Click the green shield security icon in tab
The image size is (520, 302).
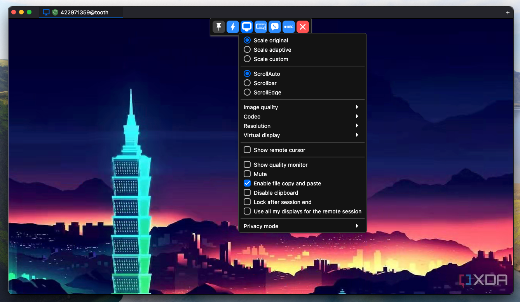pyautogui.click(x=55, y=12)
